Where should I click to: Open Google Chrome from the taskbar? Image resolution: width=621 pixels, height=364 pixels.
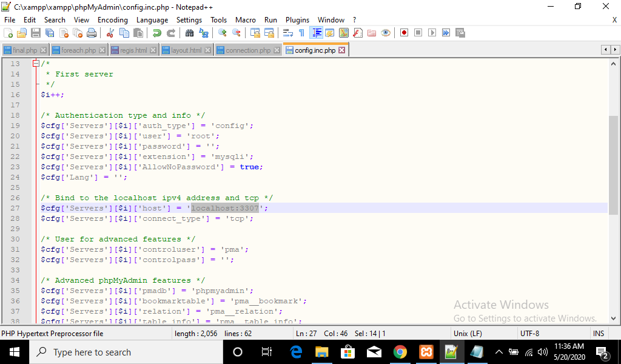(x=400, y=352)
